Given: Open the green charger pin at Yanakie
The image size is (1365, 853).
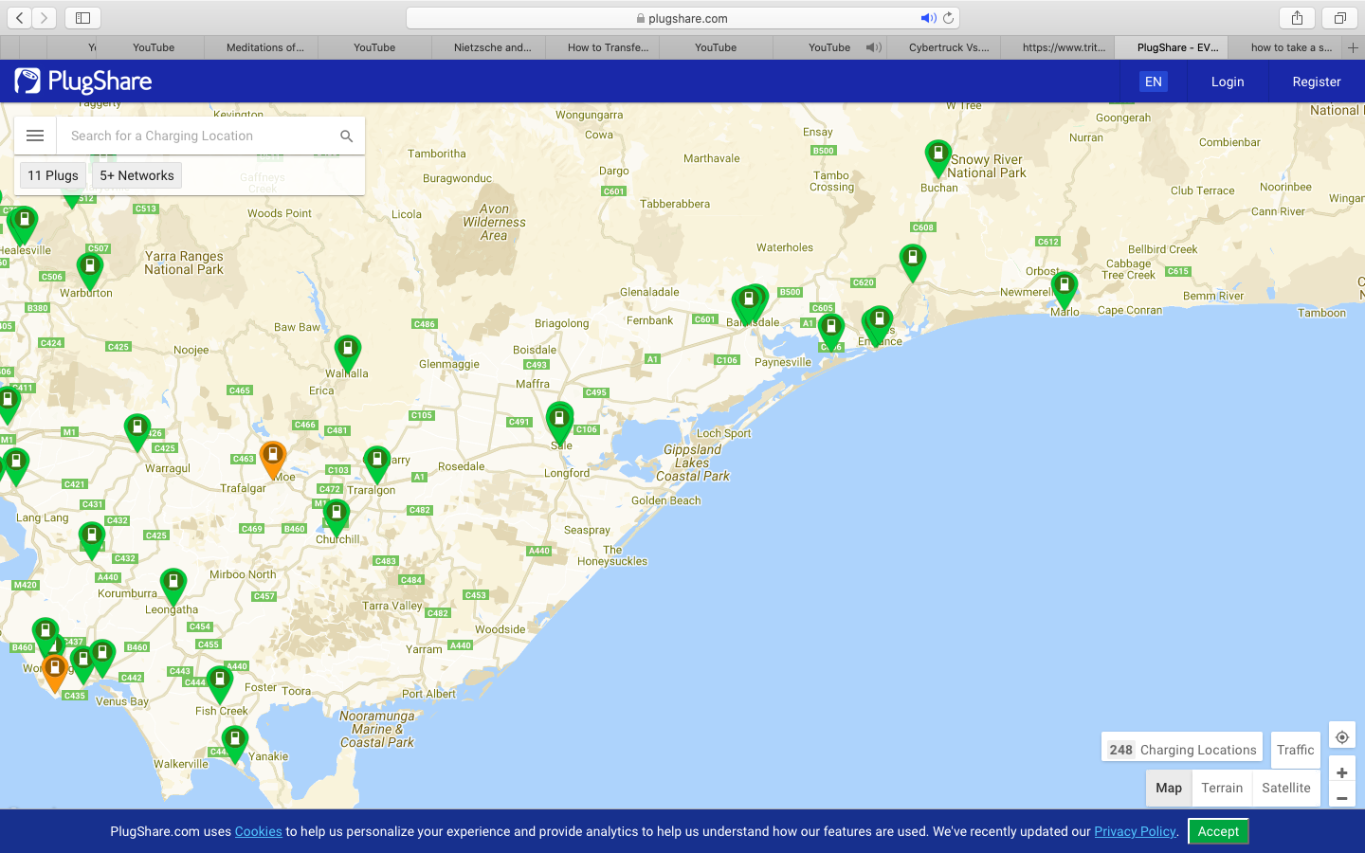Looking at the screenshot, I should [x=234, y=744].
